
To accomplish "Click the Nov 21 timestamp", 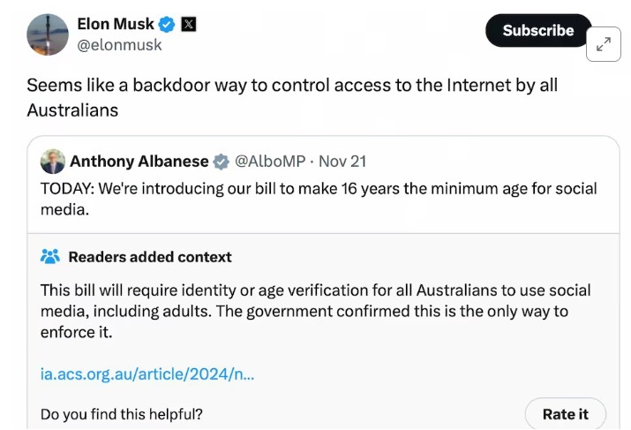I will (x=342, y=162).
